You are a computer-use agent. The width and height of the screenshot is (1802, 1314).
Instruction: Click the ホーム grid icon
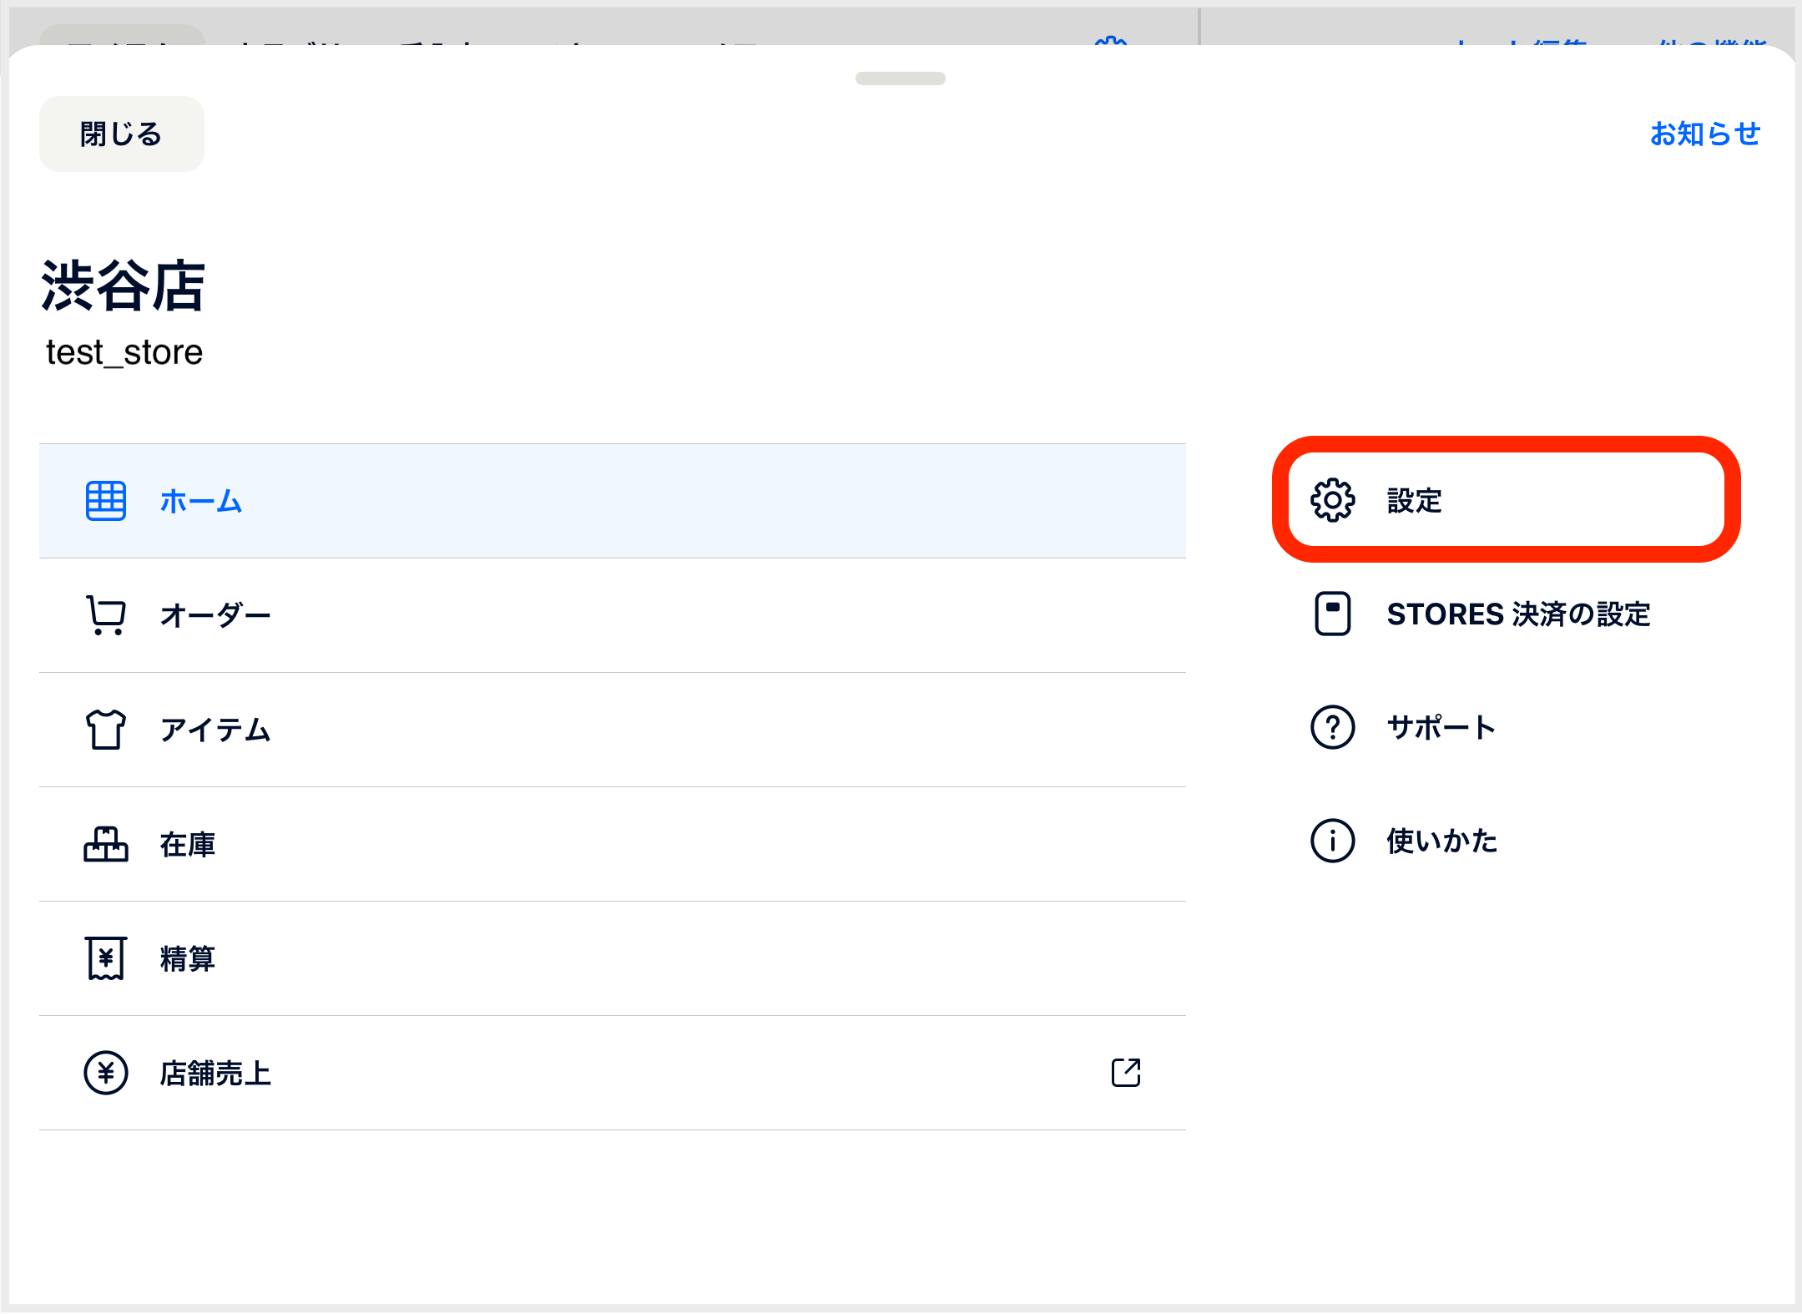106,501
